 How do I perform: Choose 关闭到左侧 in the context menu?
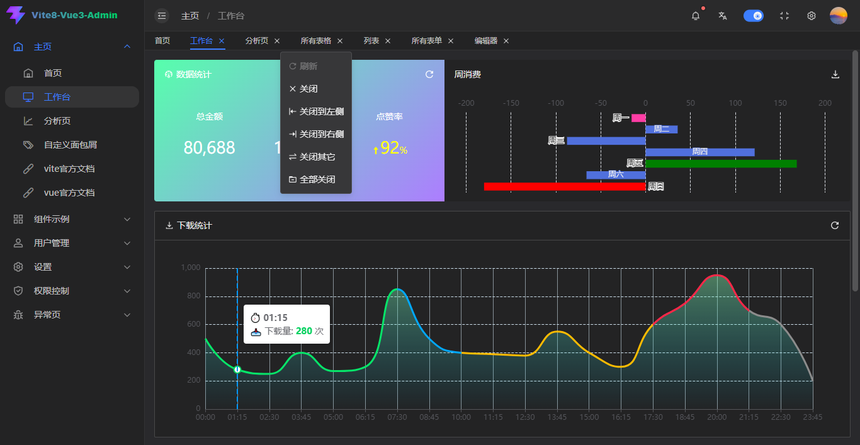click(316, 111)
